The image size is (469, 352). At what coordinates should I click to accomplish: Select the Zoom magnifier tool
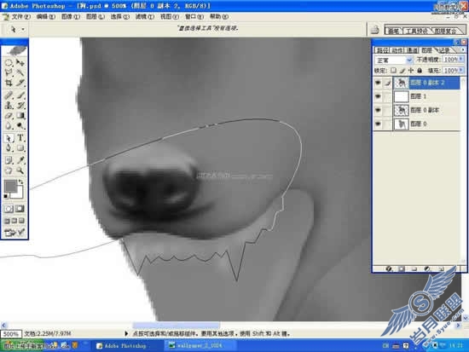(20, 170)
